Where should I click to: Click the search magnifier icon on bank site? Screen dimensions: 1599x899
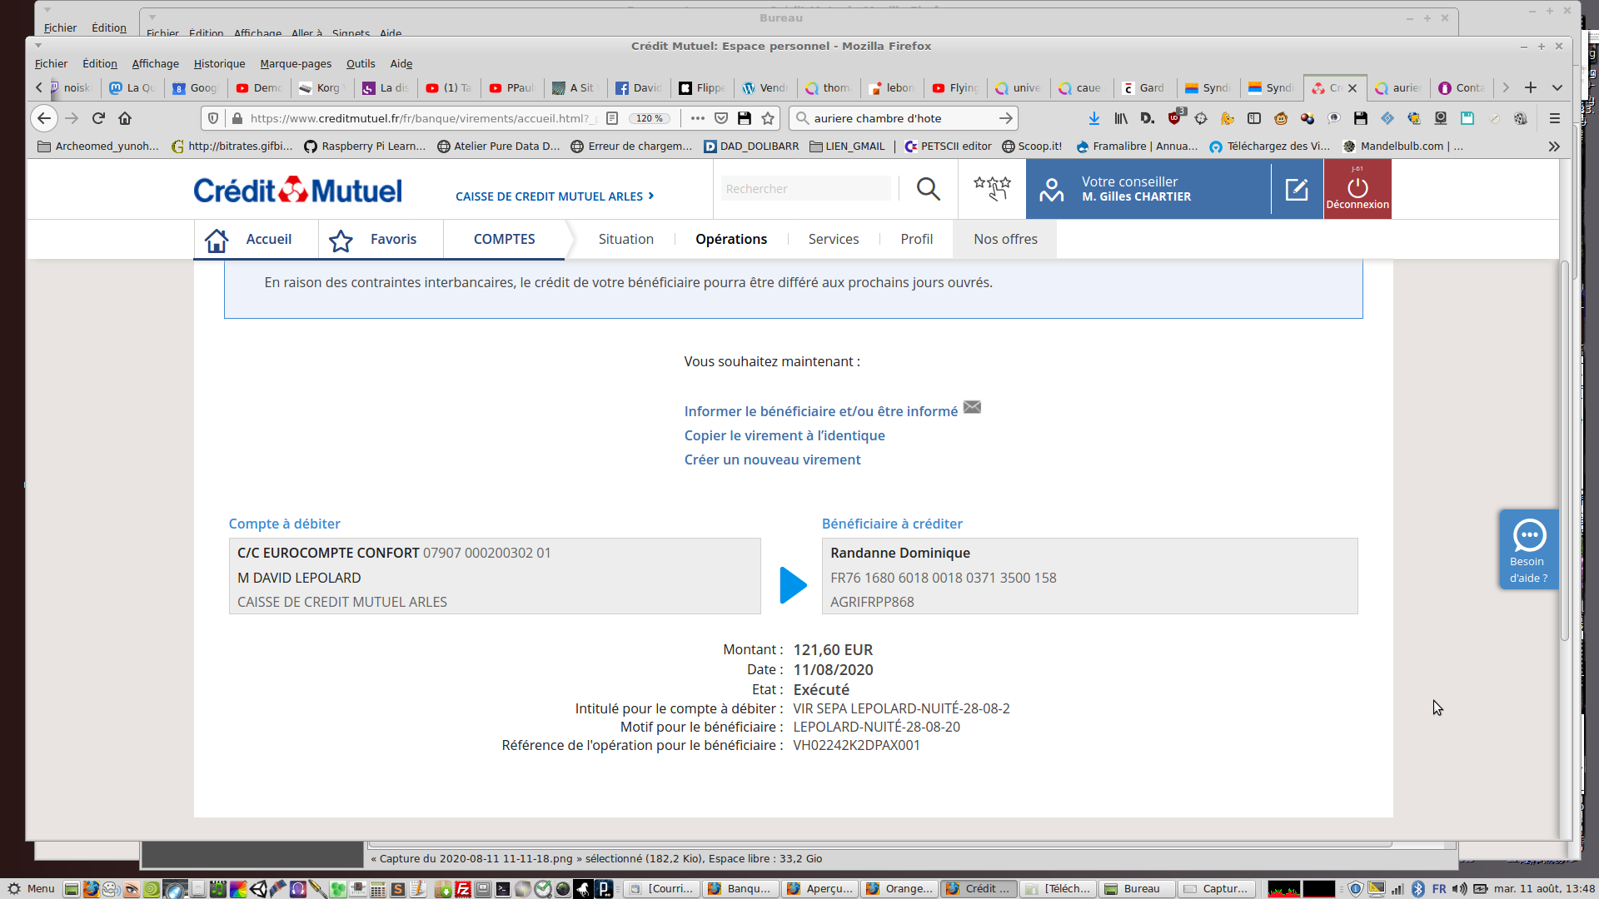[x=928, y=189]
